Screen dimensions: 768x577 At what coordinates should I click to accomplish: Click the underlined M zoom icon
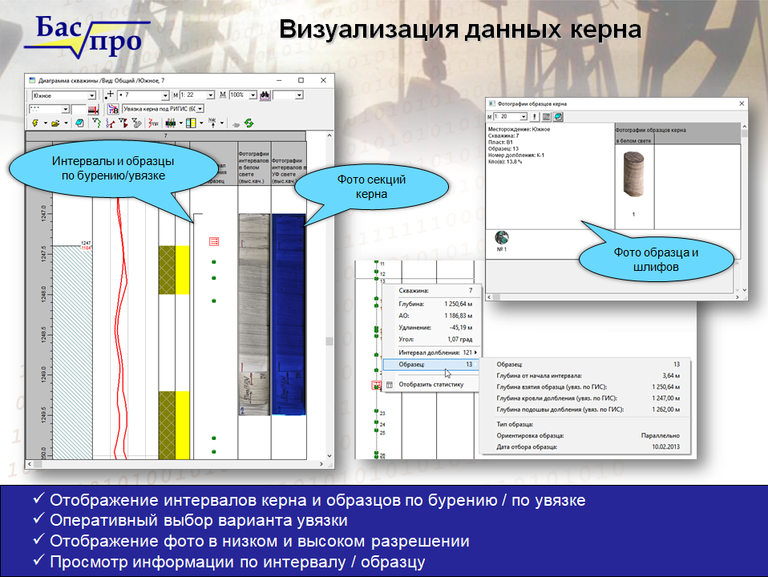[223, 95]
